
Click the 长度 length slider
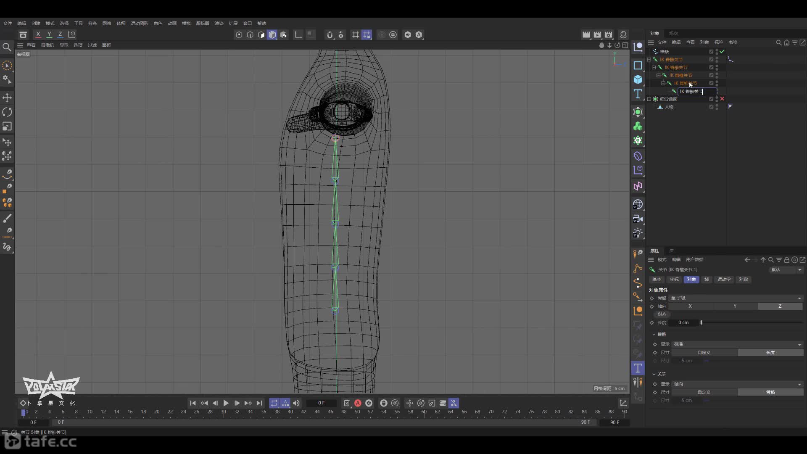click(752, 323)
